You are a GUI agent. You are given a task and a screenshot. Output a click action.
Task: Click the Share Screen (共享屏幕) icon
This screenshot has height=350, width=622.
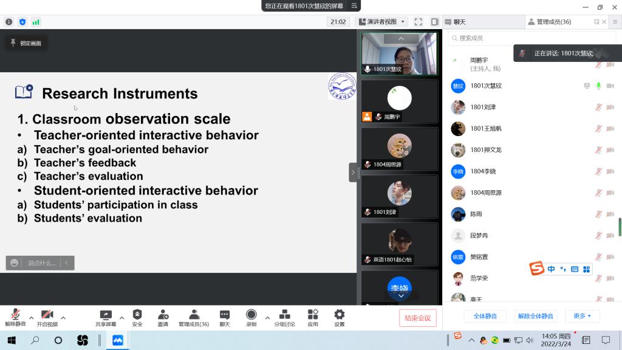click(x=106, y=315)
